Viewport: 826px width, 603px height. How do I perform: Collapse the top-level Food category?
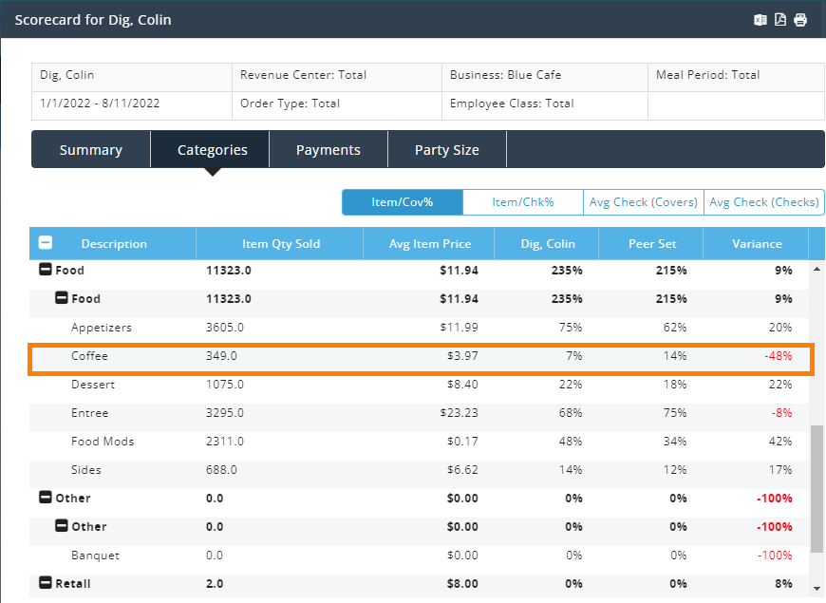pyautogui.click(x=46, y=271)
